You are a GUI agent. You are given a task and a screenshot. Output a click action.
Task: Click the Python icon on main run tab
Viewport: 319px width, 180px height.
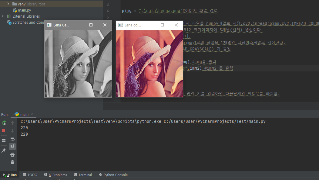tap(17, 114)
